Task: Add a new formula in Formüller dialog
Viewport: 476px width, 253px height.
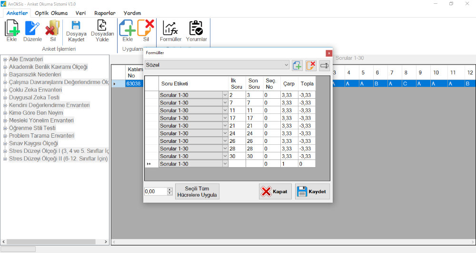Action: 297,66
